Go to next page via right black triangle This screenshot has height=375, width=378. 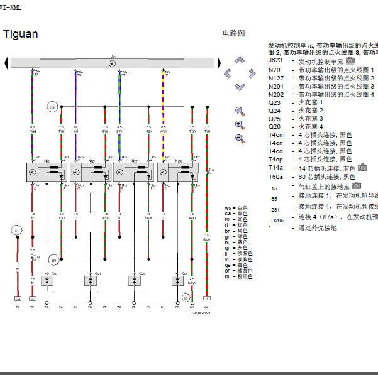[219, 63]
